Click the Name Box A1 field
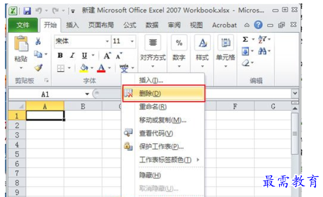Image resolution: width=323 pixels, height=197 pixels. click(x=45, y=94)
